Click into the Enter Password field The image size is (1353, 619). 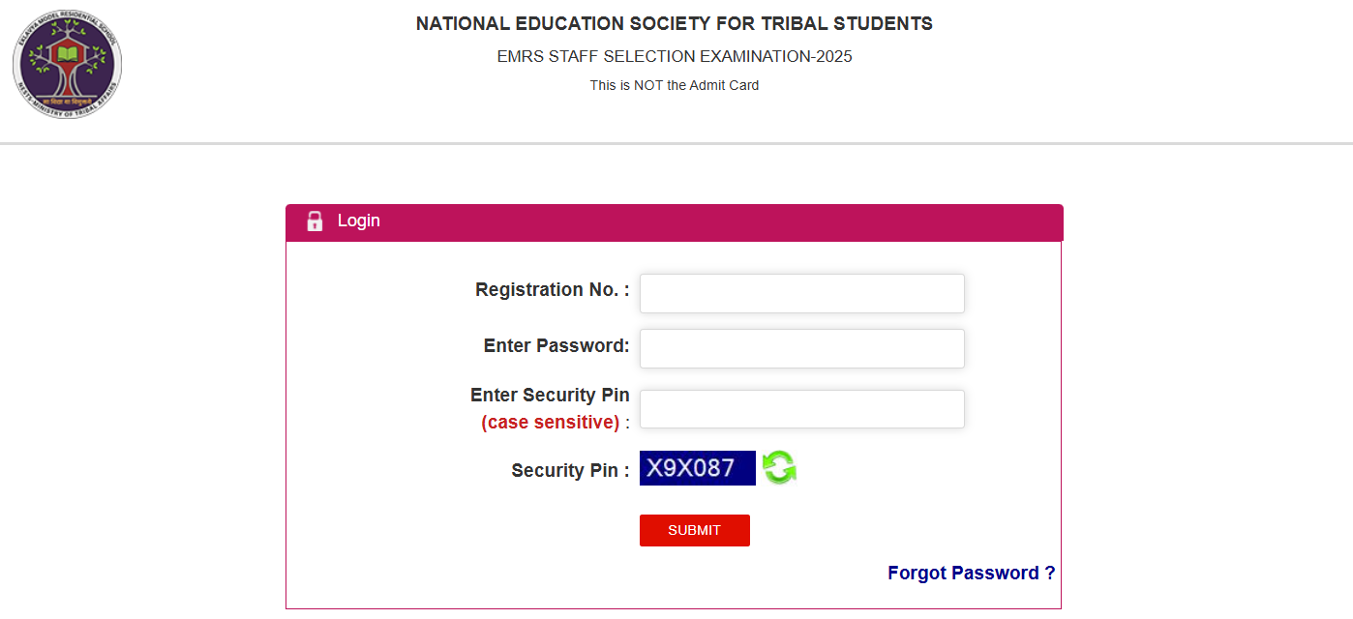point(801,348)
